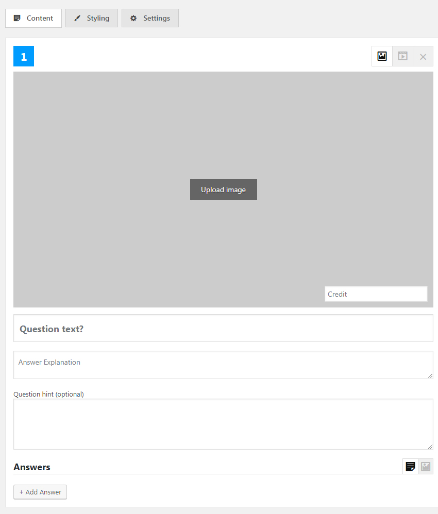Viewport: 438px width, 514px height.
Task: Select the image media type icon
Action: [x=382, y=56]
